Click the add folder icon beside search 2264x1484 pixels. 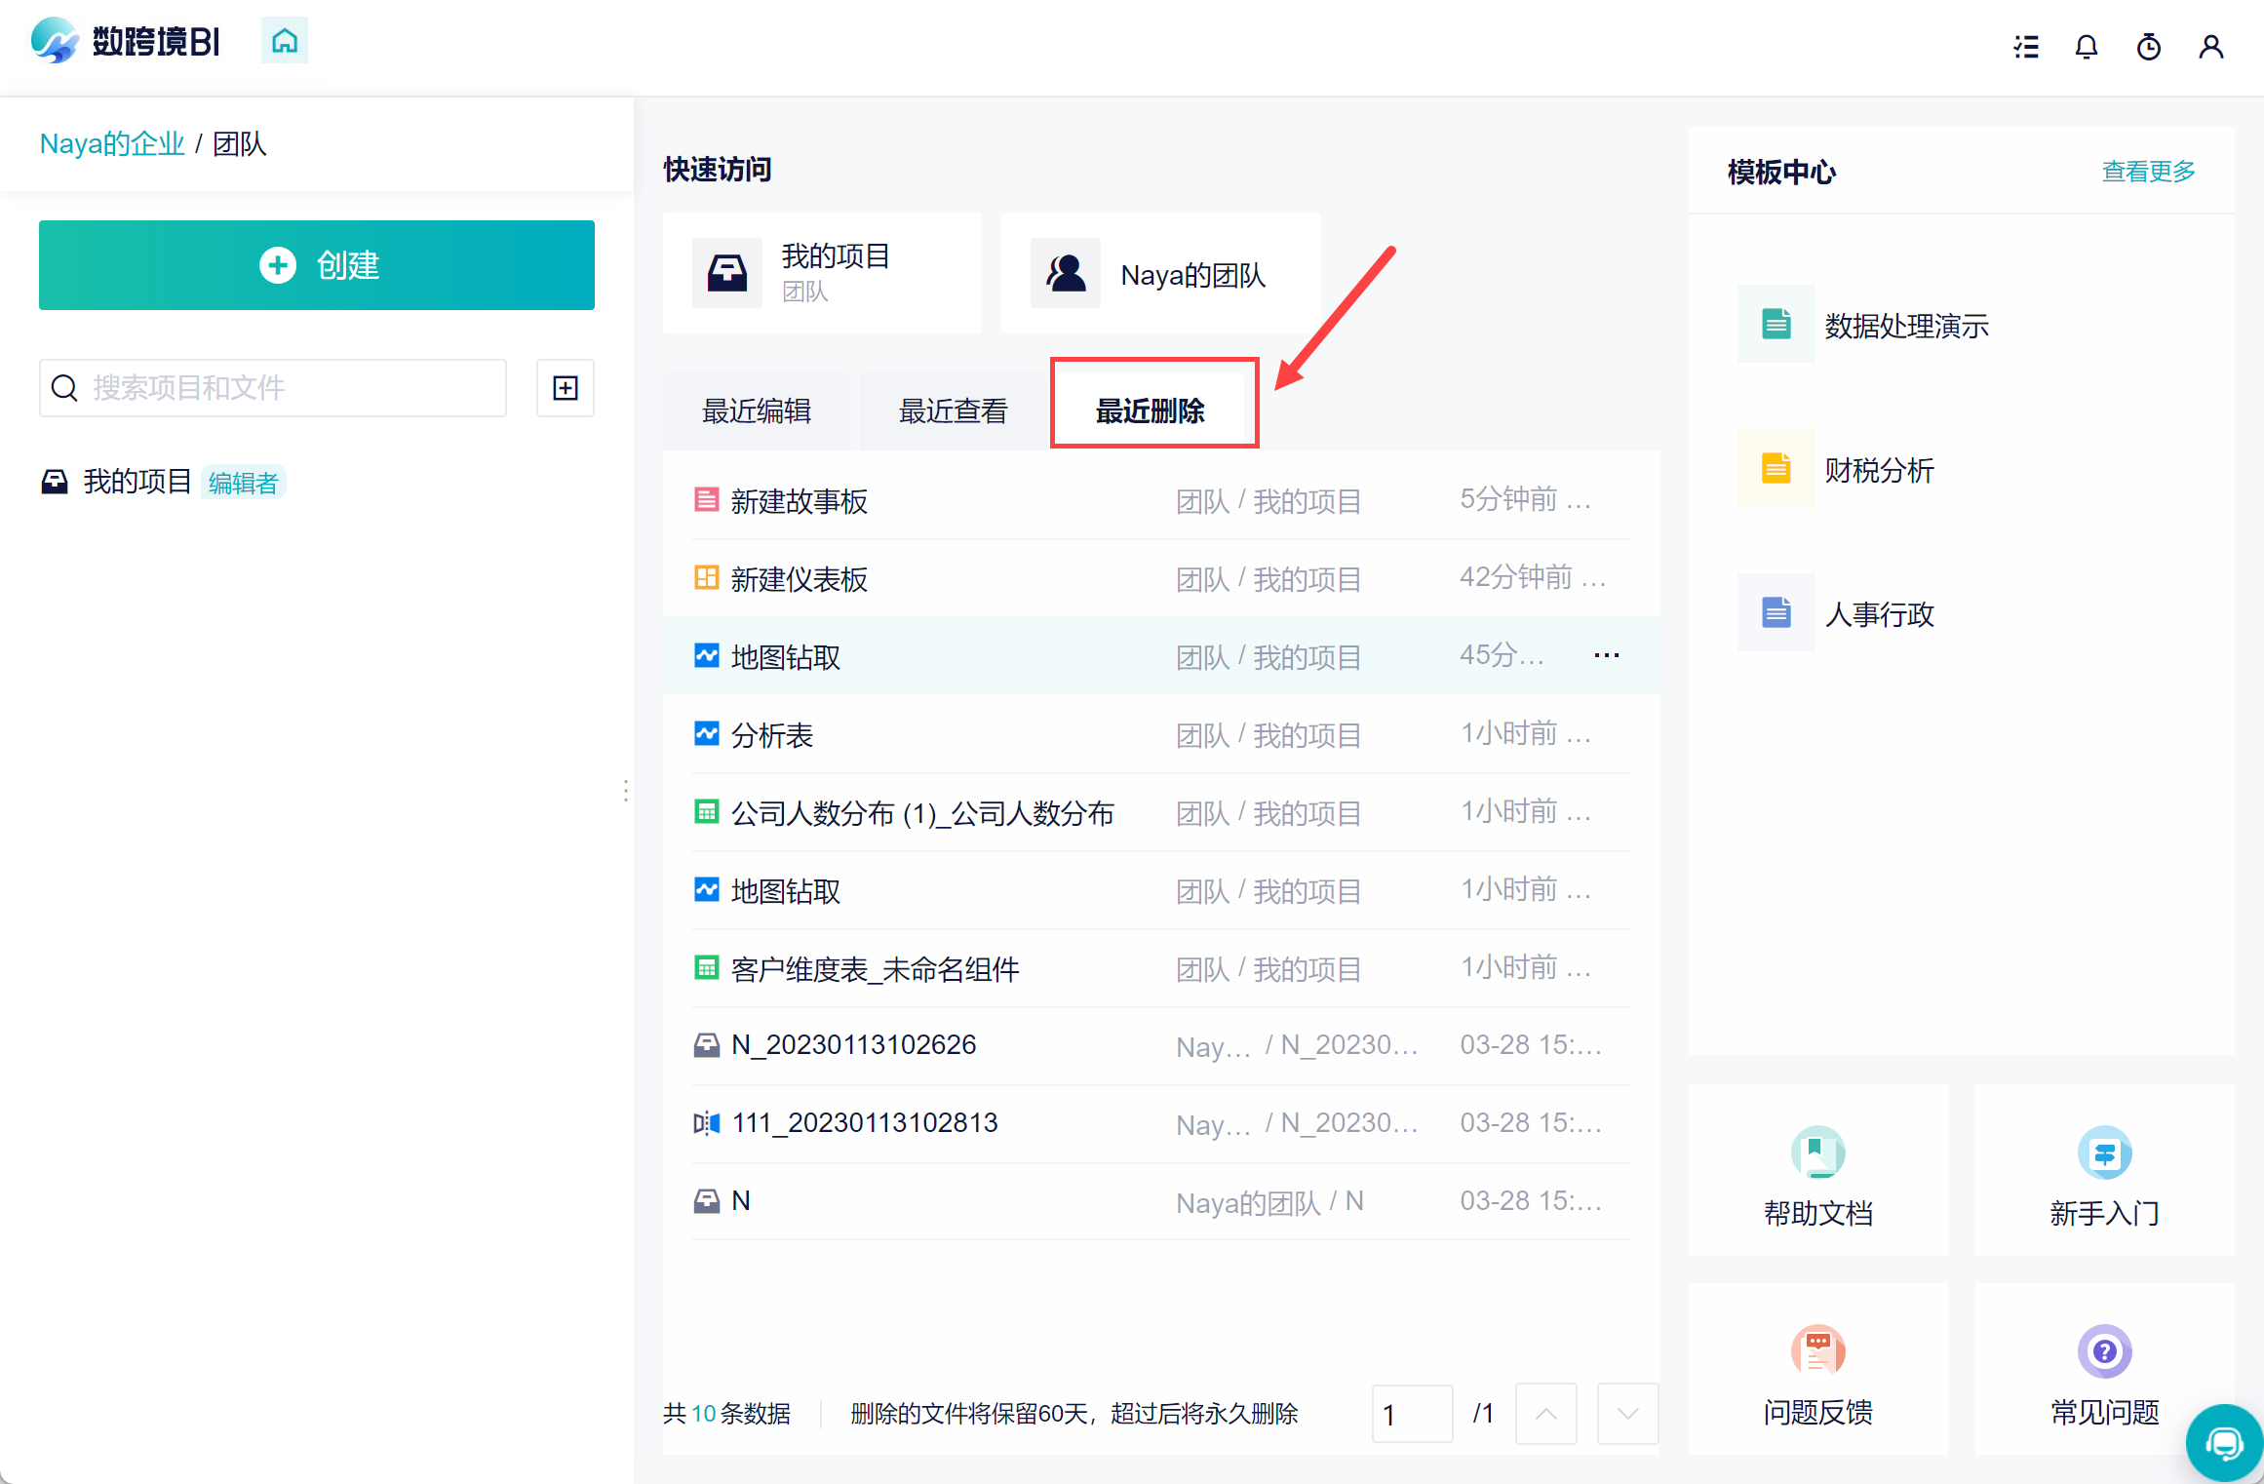566,388
